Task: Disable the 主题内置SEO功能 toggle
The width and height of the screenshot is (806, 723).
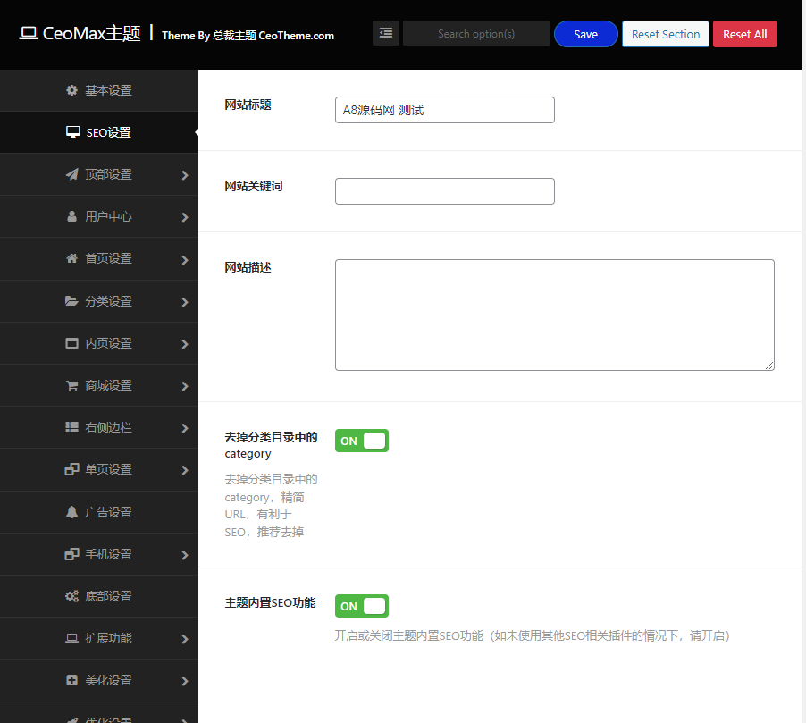Action: coord(361,606)
